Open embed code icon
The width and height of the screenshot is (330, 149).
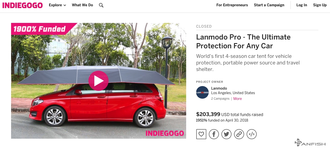[x=252, y=134]
